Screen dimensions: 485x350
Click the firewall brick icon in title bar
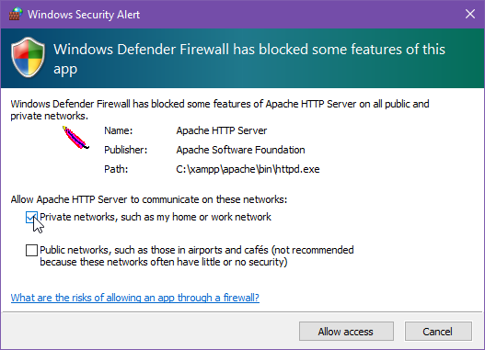(16, 14)
